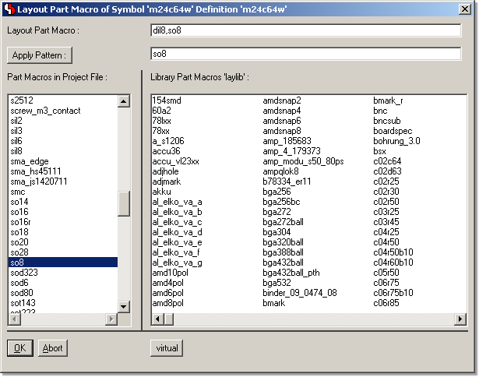Select smc in the project macros list

pos(18,192)
